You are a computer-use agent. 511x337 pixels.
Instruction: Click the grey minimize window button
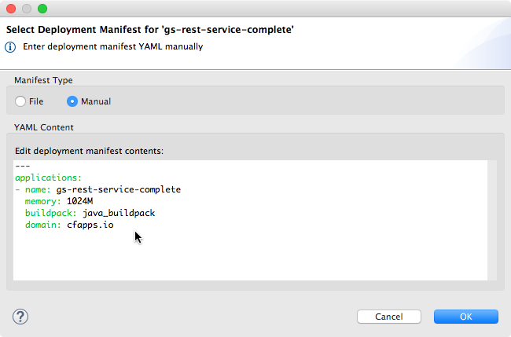tap(27, 9)
